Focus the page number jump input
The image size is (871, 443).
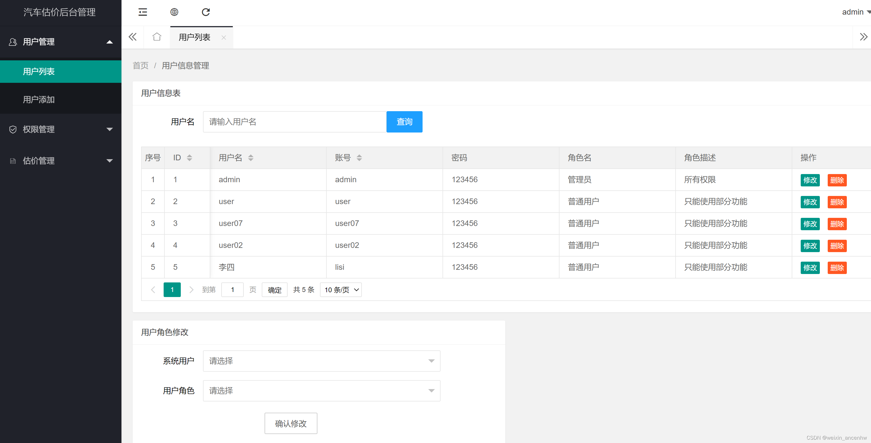point(232,290)
